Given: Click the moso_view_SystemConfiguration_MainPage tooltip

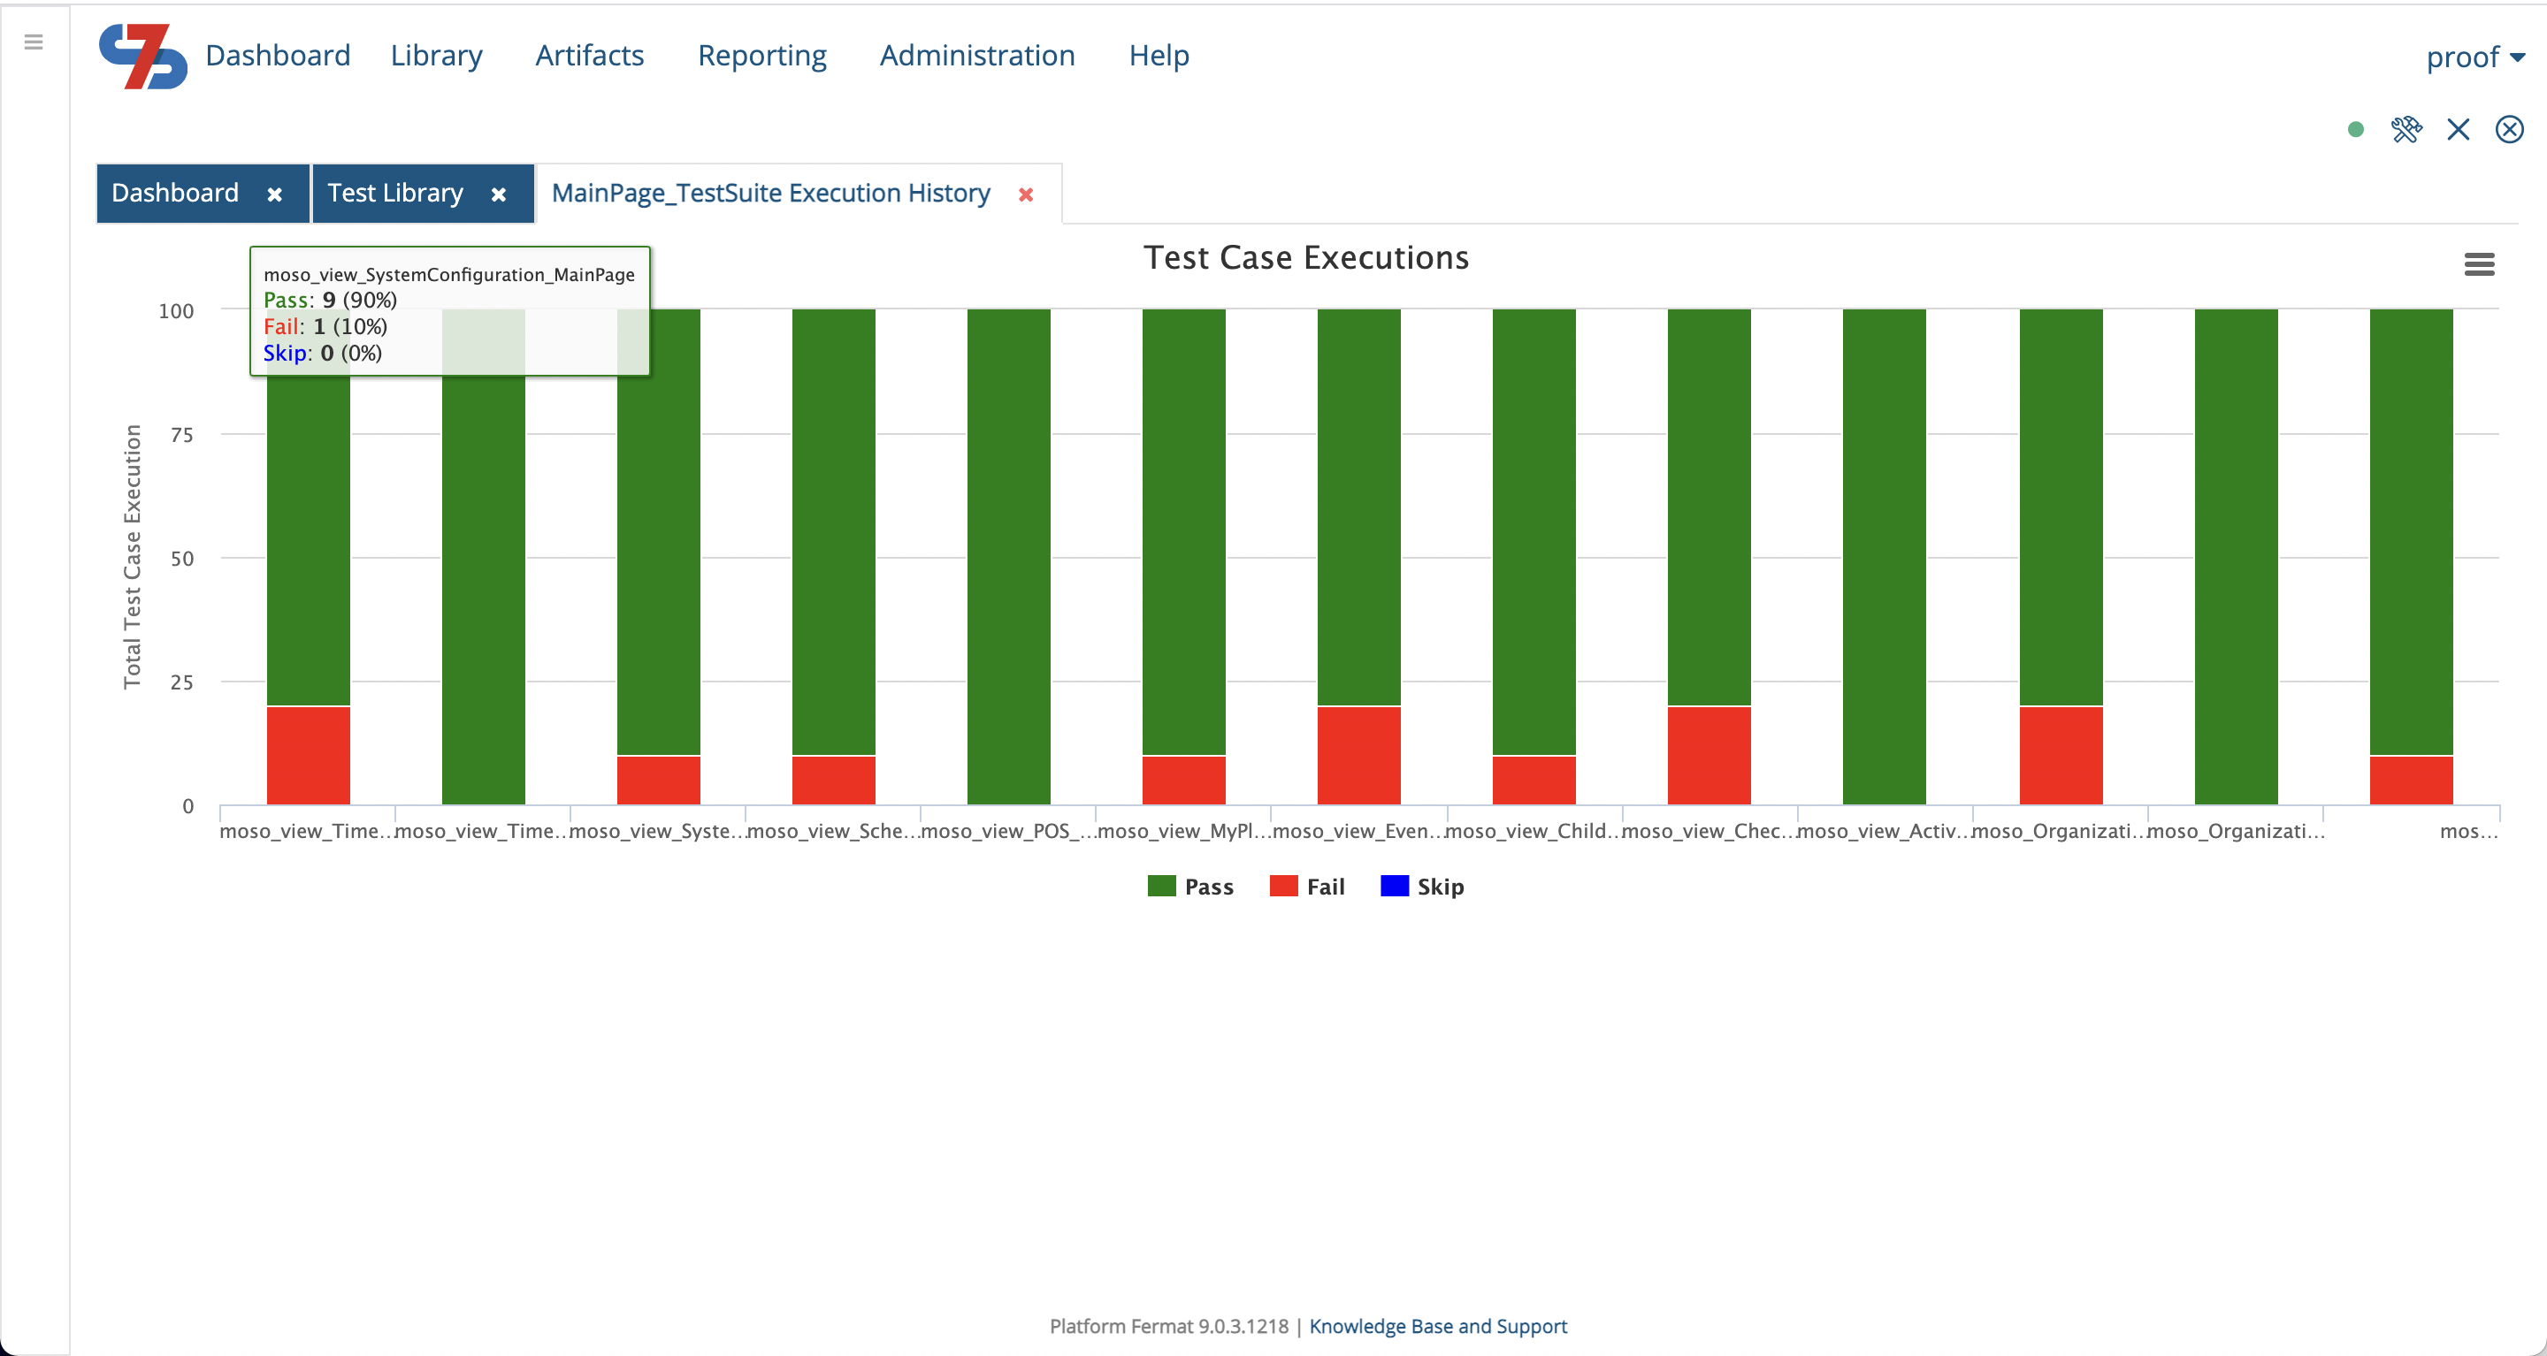Looking at the screenshot, I should [x=450, y=311].
